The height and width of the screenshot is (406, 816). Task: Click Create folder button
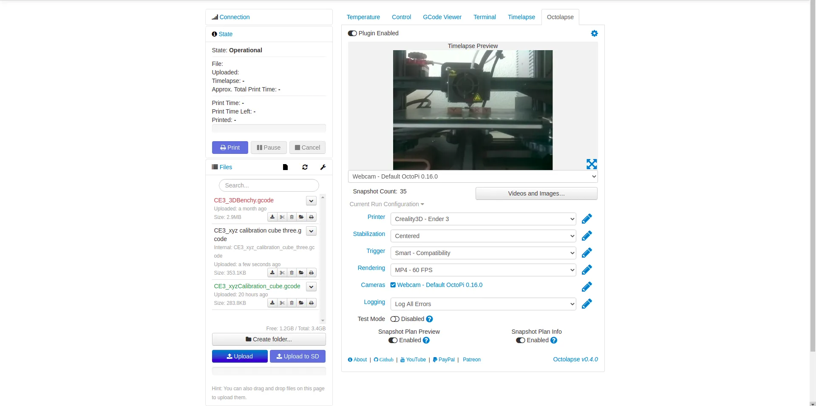(x=269, y=339)
